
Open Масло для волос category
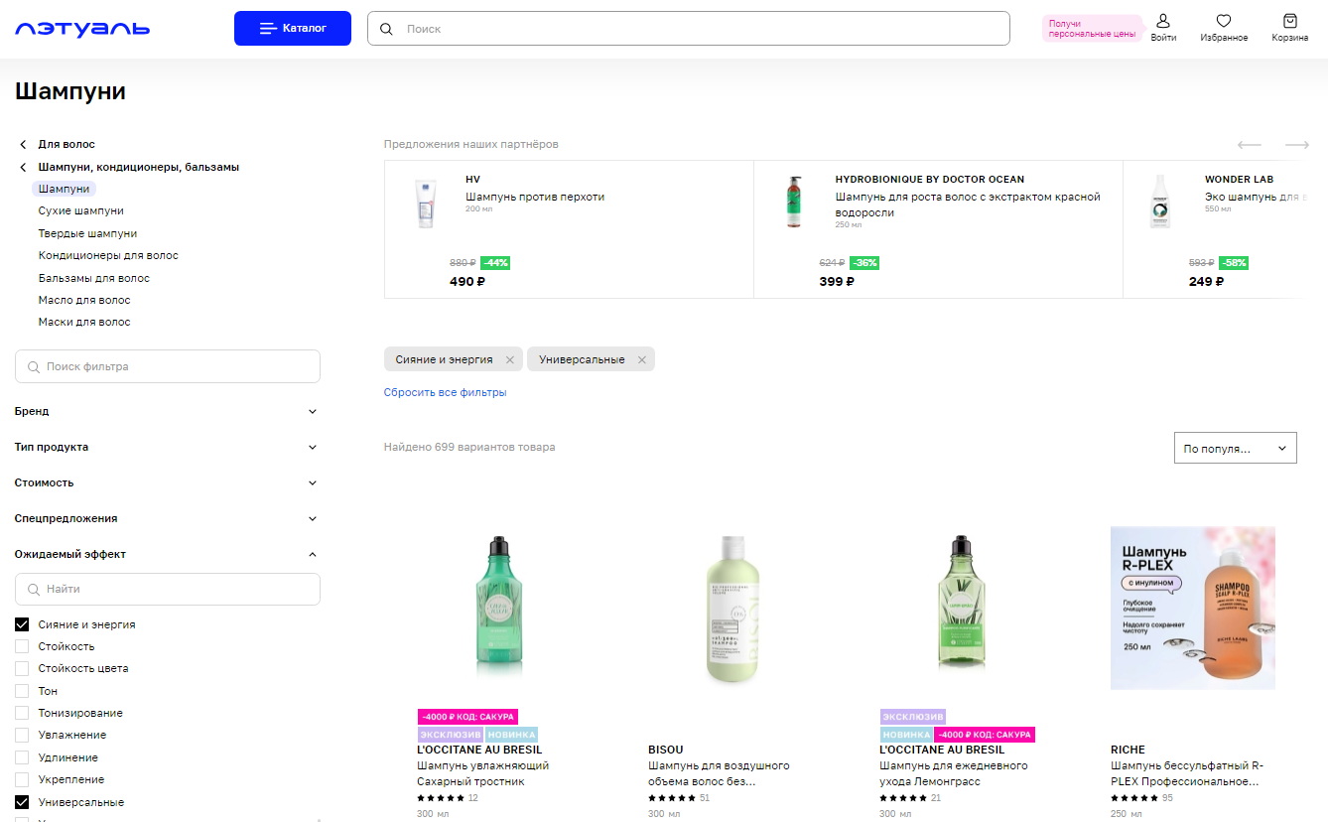pos(84,300)
